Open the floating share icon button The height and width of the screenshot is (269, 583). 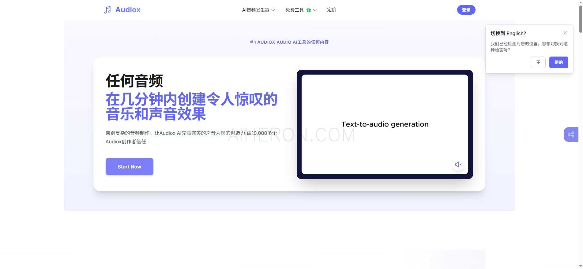[x=571, y=134]
